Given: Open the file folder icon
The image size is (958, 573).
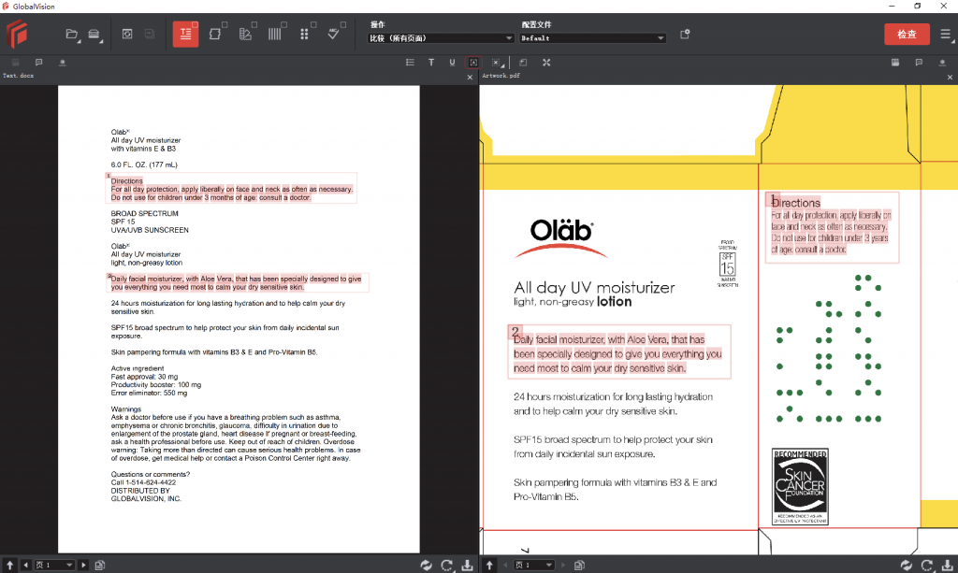Looking at the screenshot, I should [x=71, y=35].
